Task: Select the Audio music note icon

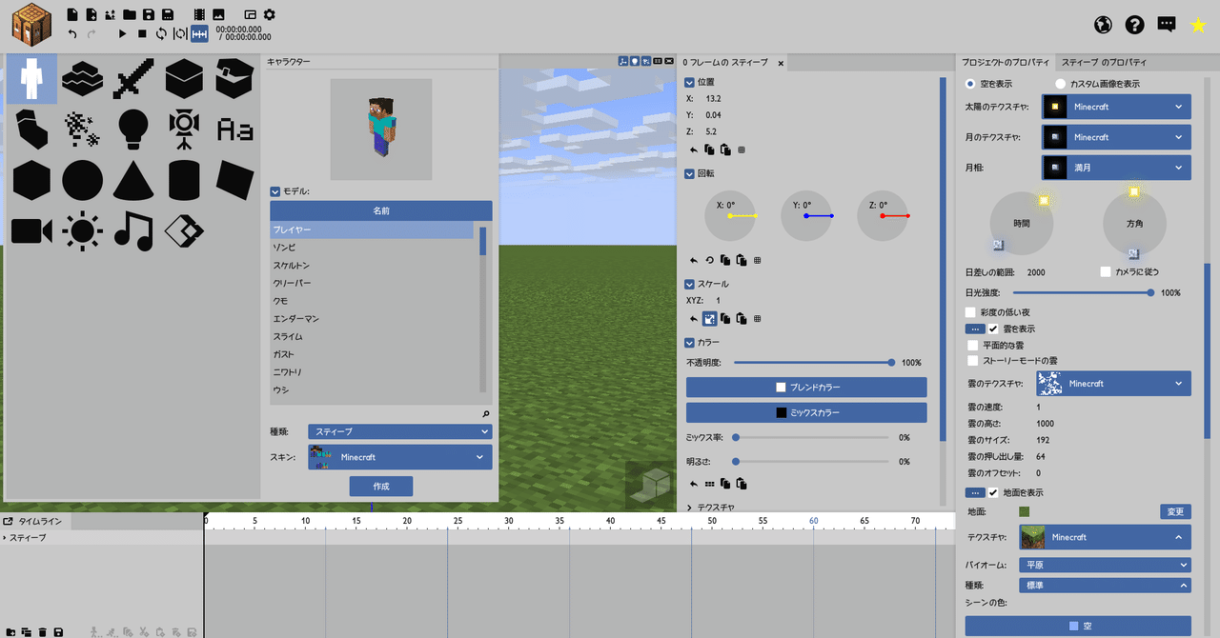Action: [x=133, y=230]
